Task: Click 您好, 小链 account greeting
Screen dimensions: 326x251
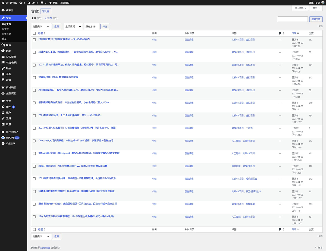Action: point(314,3)
